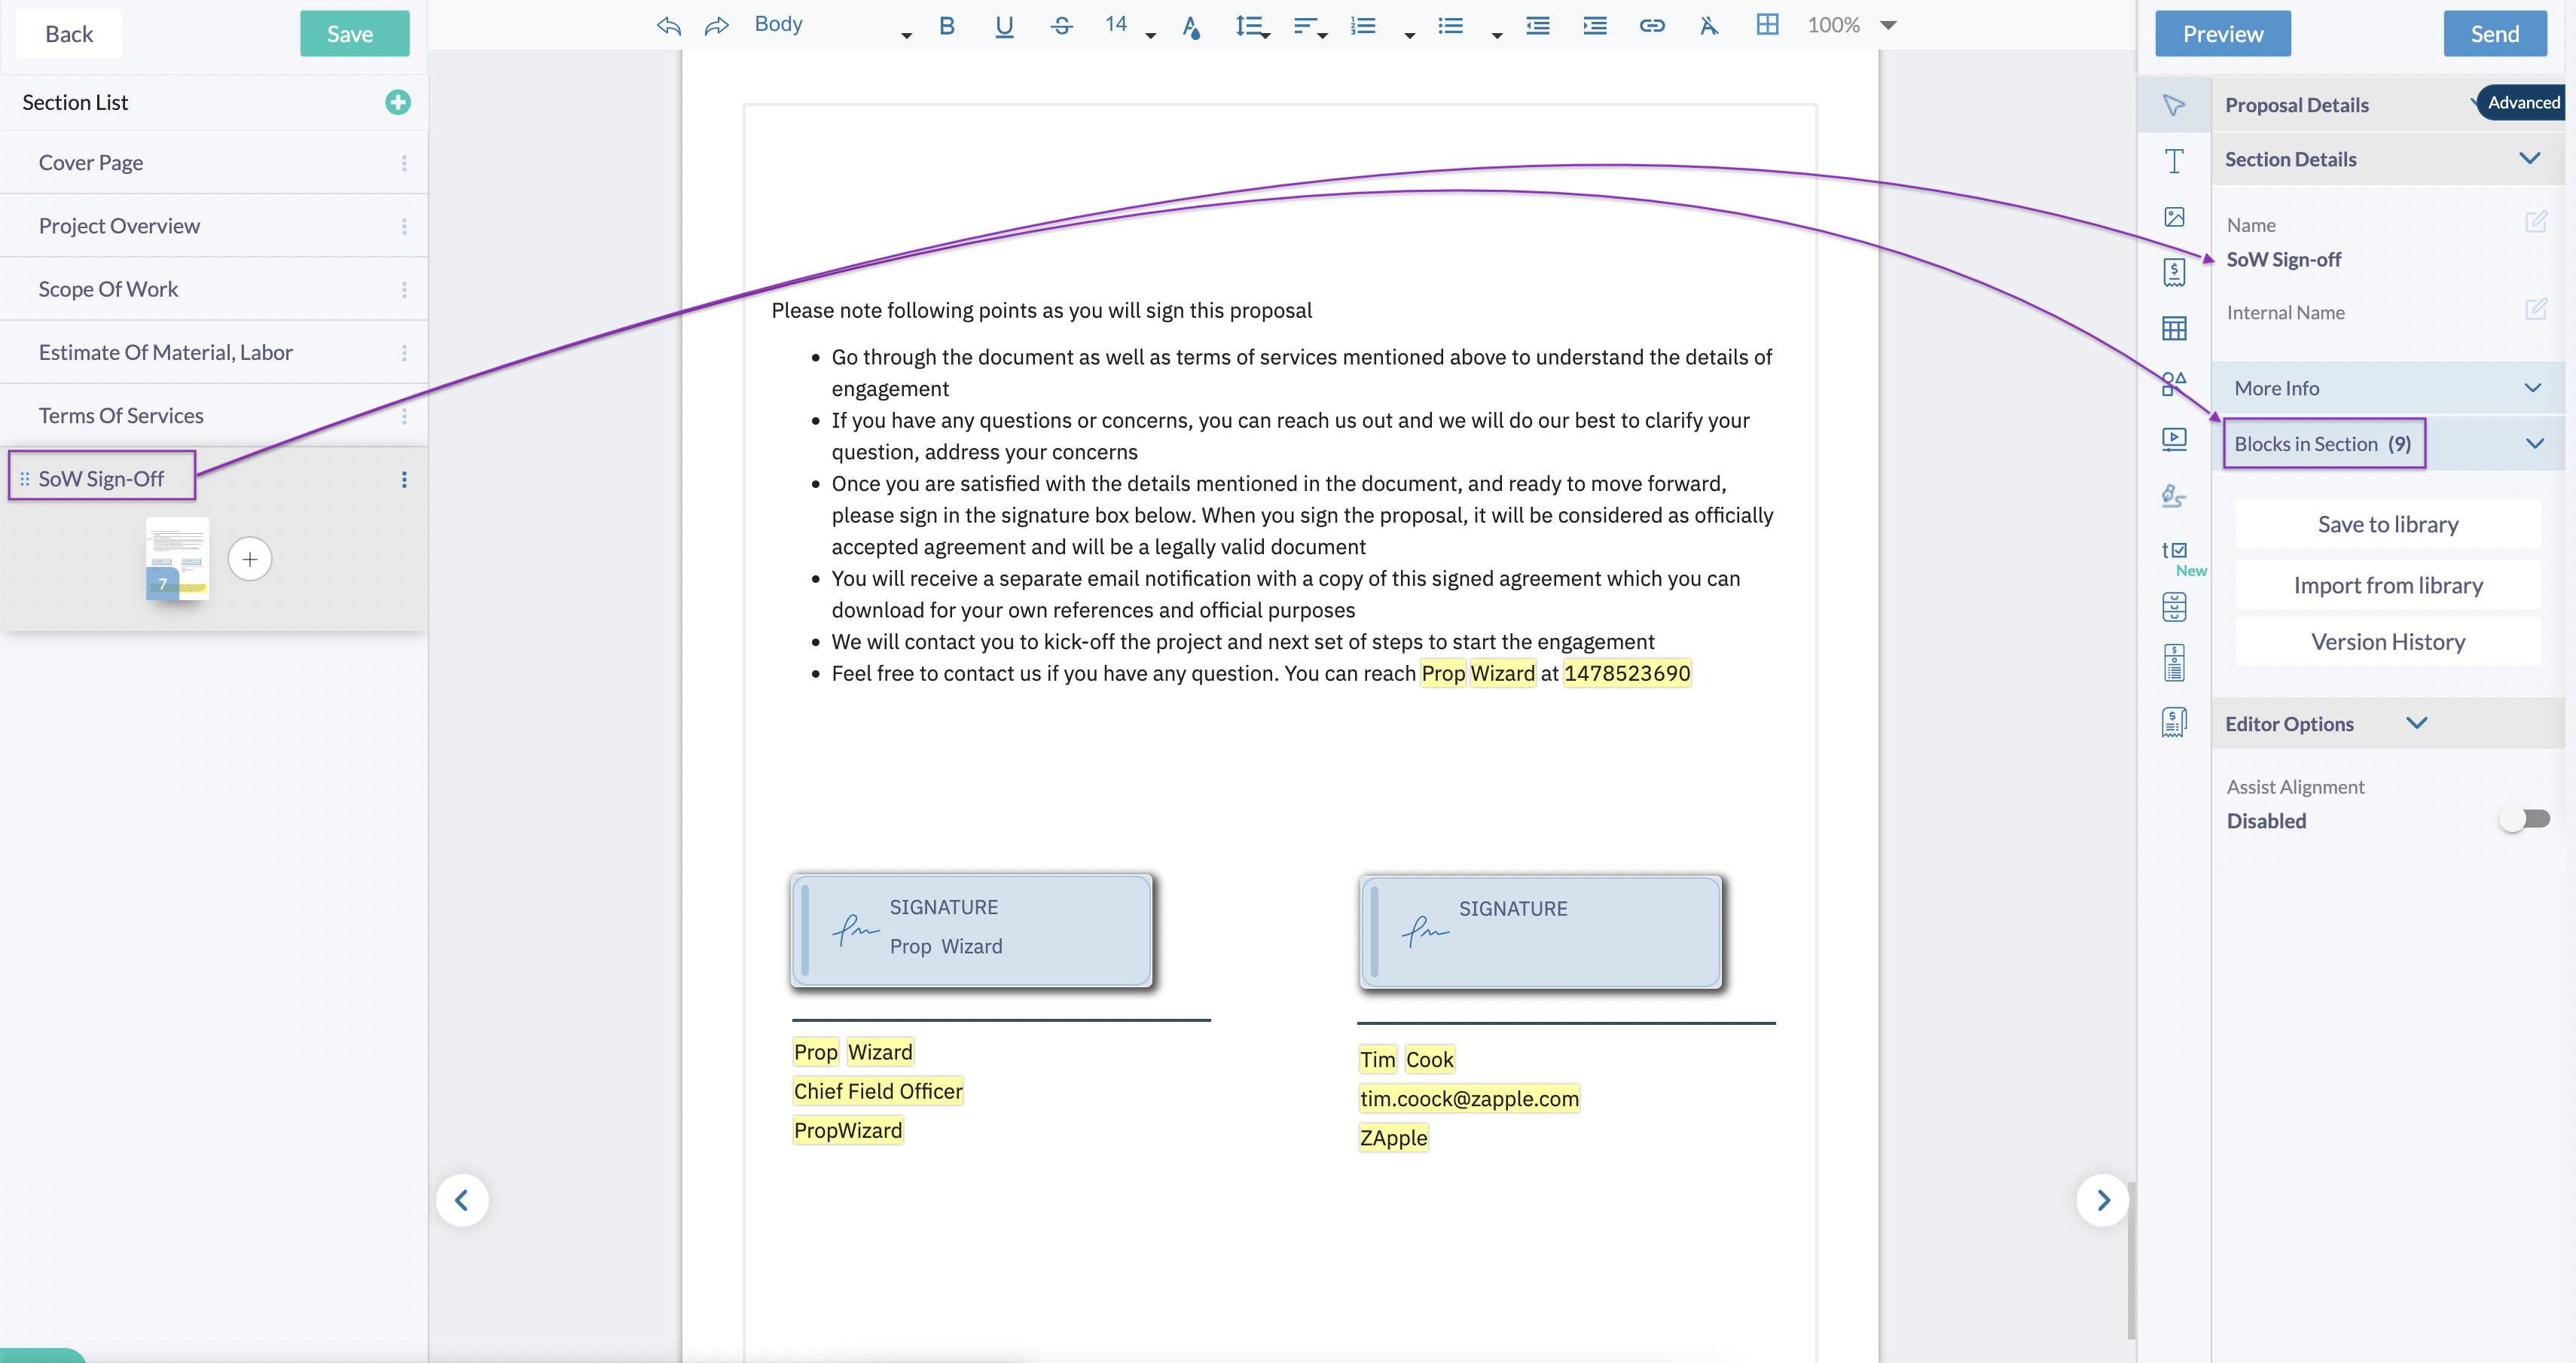Viewport: 2576px width, 1363px height.
Task: Click the insert link toolbar icon
Action: [x=1651, y=26]
